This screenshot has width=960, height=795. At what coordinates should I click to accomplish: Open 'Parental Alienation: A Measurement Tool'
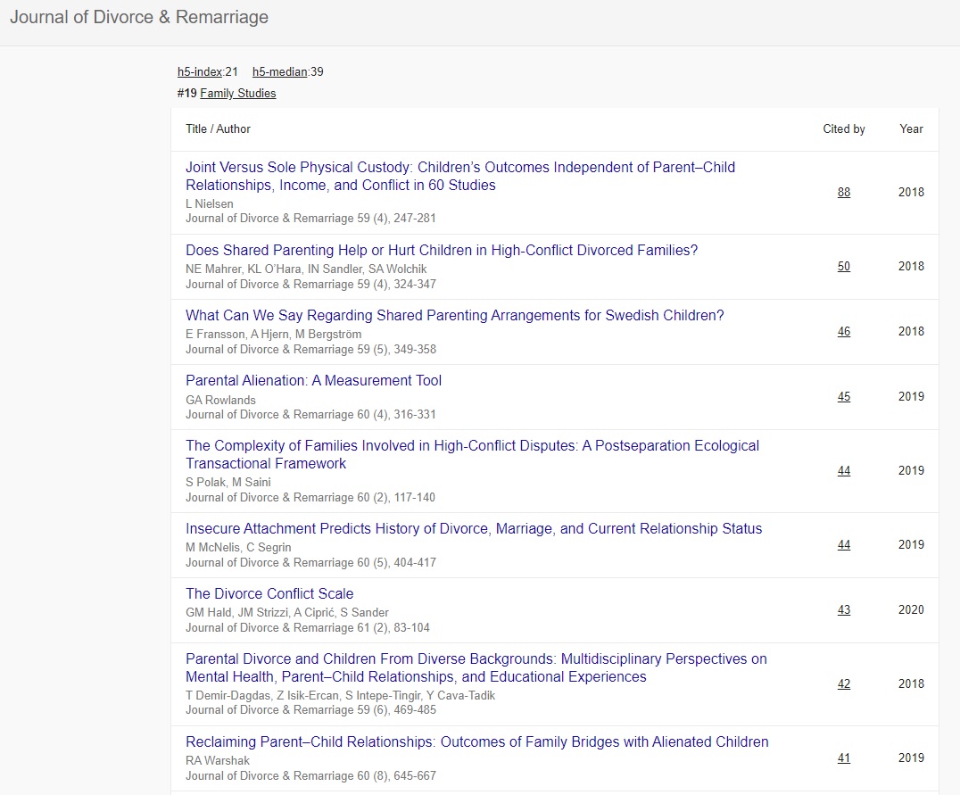click(x=313, y=380)
